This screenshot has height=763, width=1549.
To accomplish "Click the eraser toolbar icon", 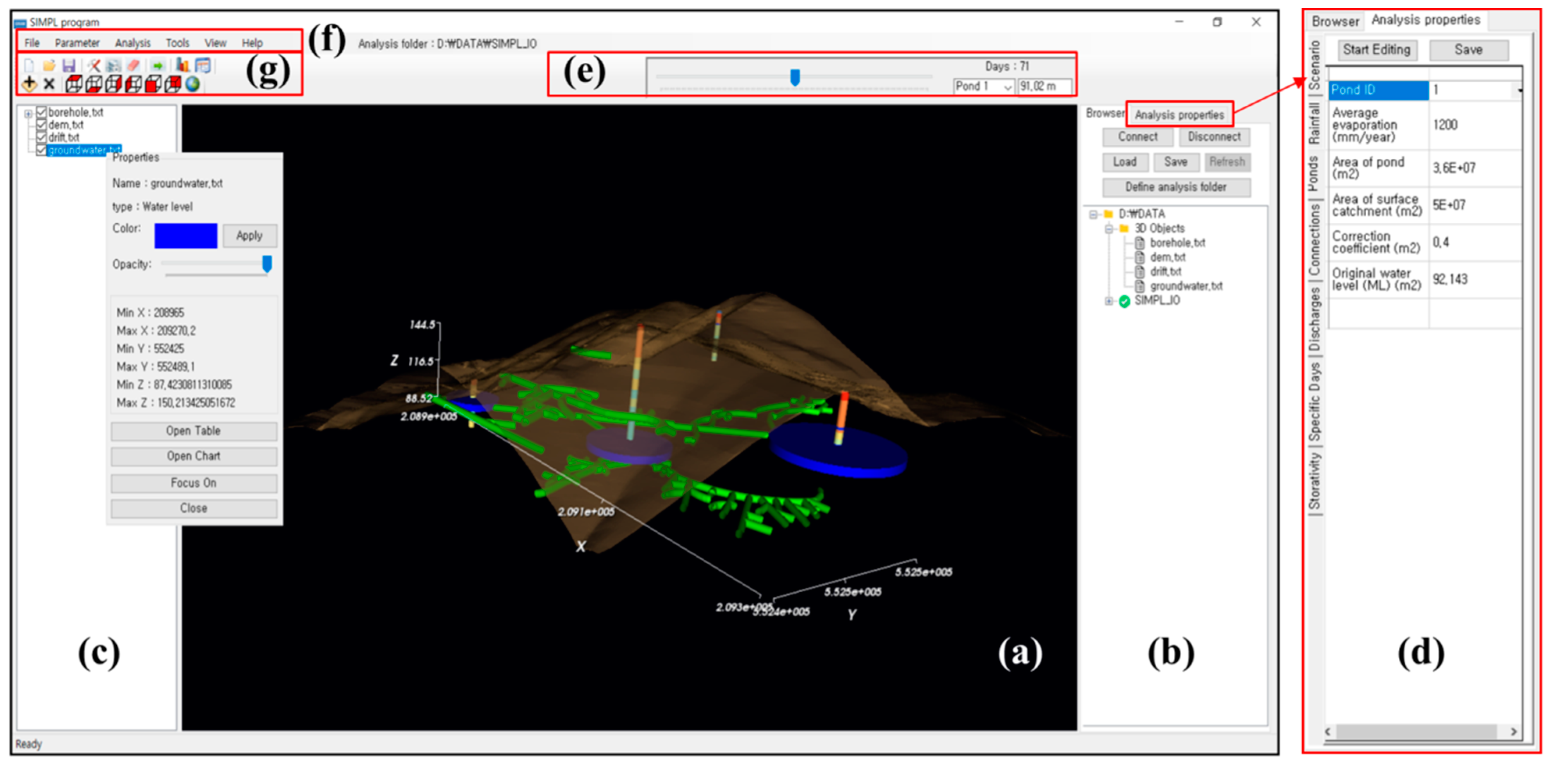I will 134,66.
